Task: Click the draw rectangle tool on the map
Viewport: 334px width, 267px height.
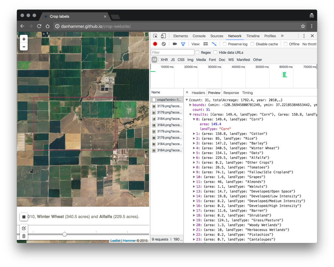Action: pyautogui.click(x=24, y=217)
